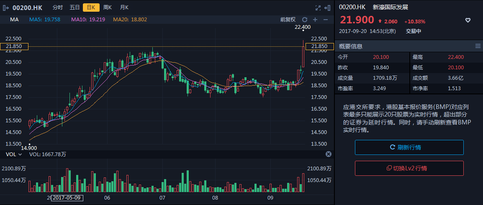Screen dimensions: 483x205
Task: Collapse the left panel with top-left arrow icon
Action: [x=6, y=8]
